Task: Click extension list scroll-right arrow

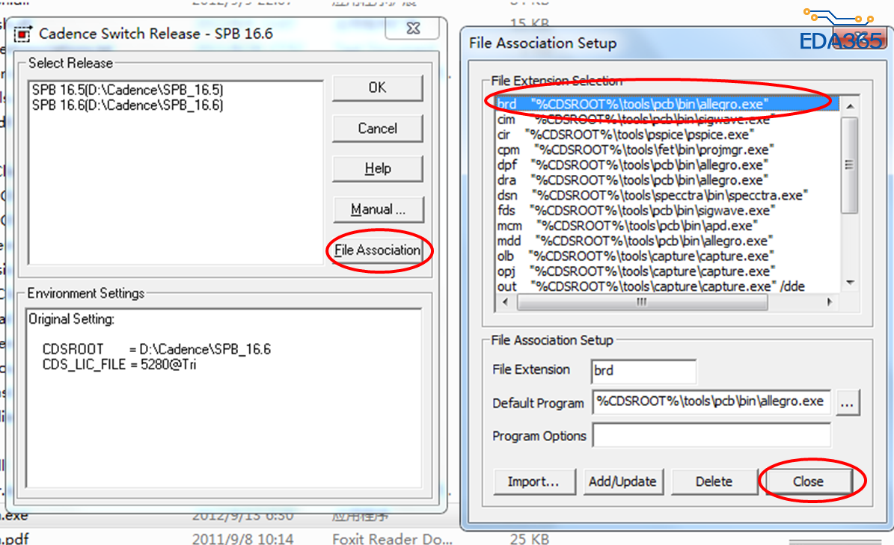Action: [830, 302]
